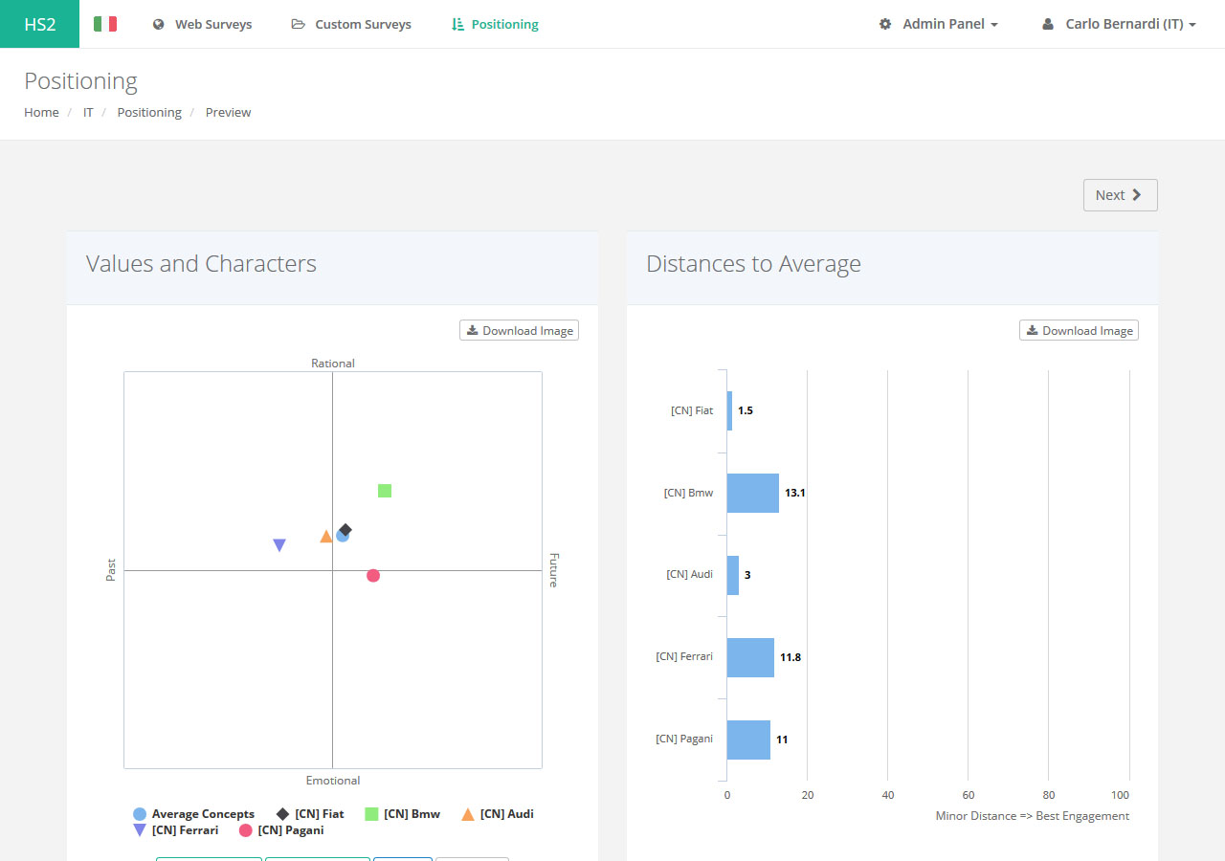This screenshot has height=861, width=1225.
Task: Click the Preview breadcrumb
Action: click(228, 112)
